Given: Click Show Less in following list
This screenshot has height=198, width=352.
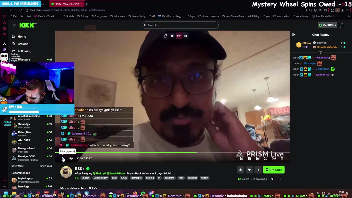Looking at the screenshot, I should click(46, 166).
